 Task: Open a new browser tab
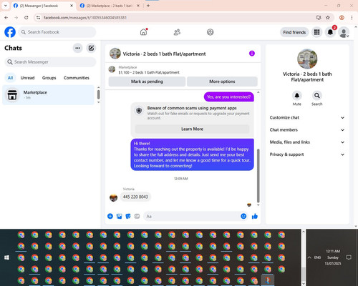[148, 6]
